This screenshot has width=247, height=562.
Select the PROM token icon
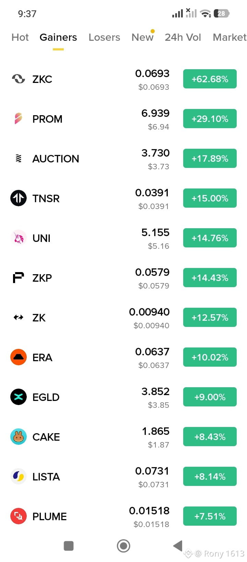point(19,119)
